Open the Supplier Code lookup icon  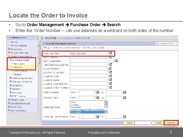point(110,76)
